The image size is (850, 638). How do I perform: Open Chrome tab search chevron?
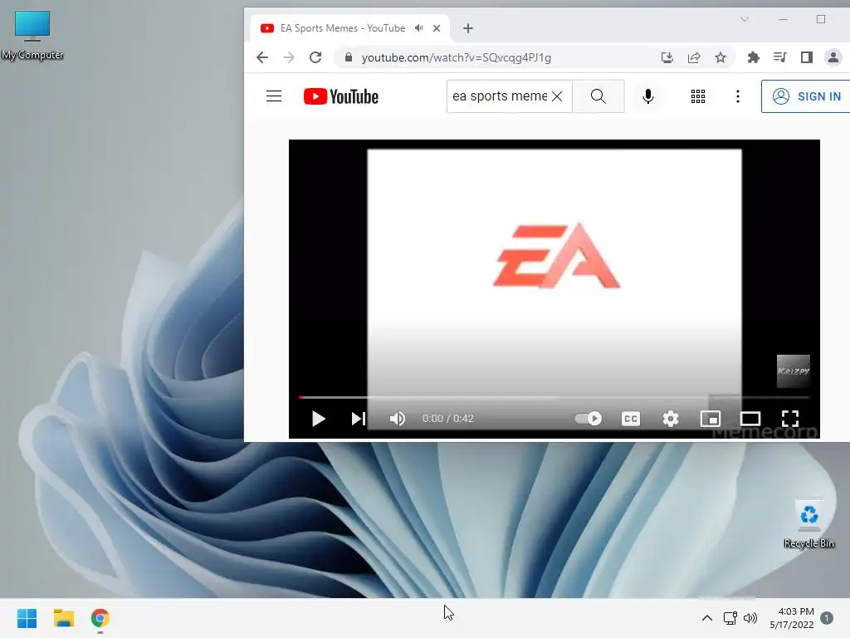pyautogui.click(x=745, y=19)
